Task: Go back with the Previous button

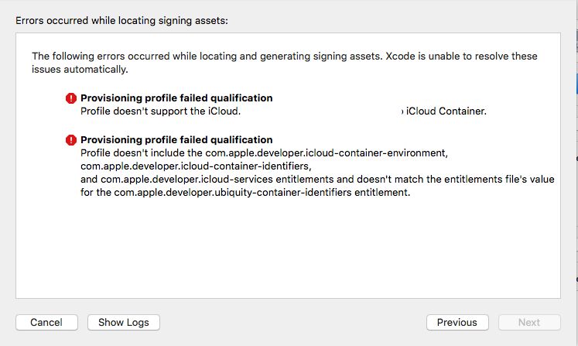Action: tap(457, 322)
